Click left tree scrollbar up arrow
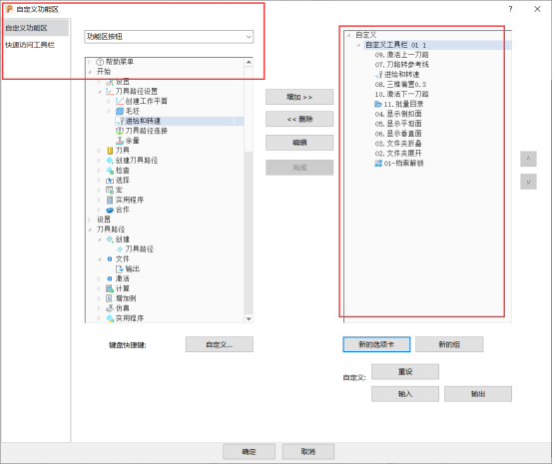The height and width of the screenshot is (465, 553). (x=249, y=62)
